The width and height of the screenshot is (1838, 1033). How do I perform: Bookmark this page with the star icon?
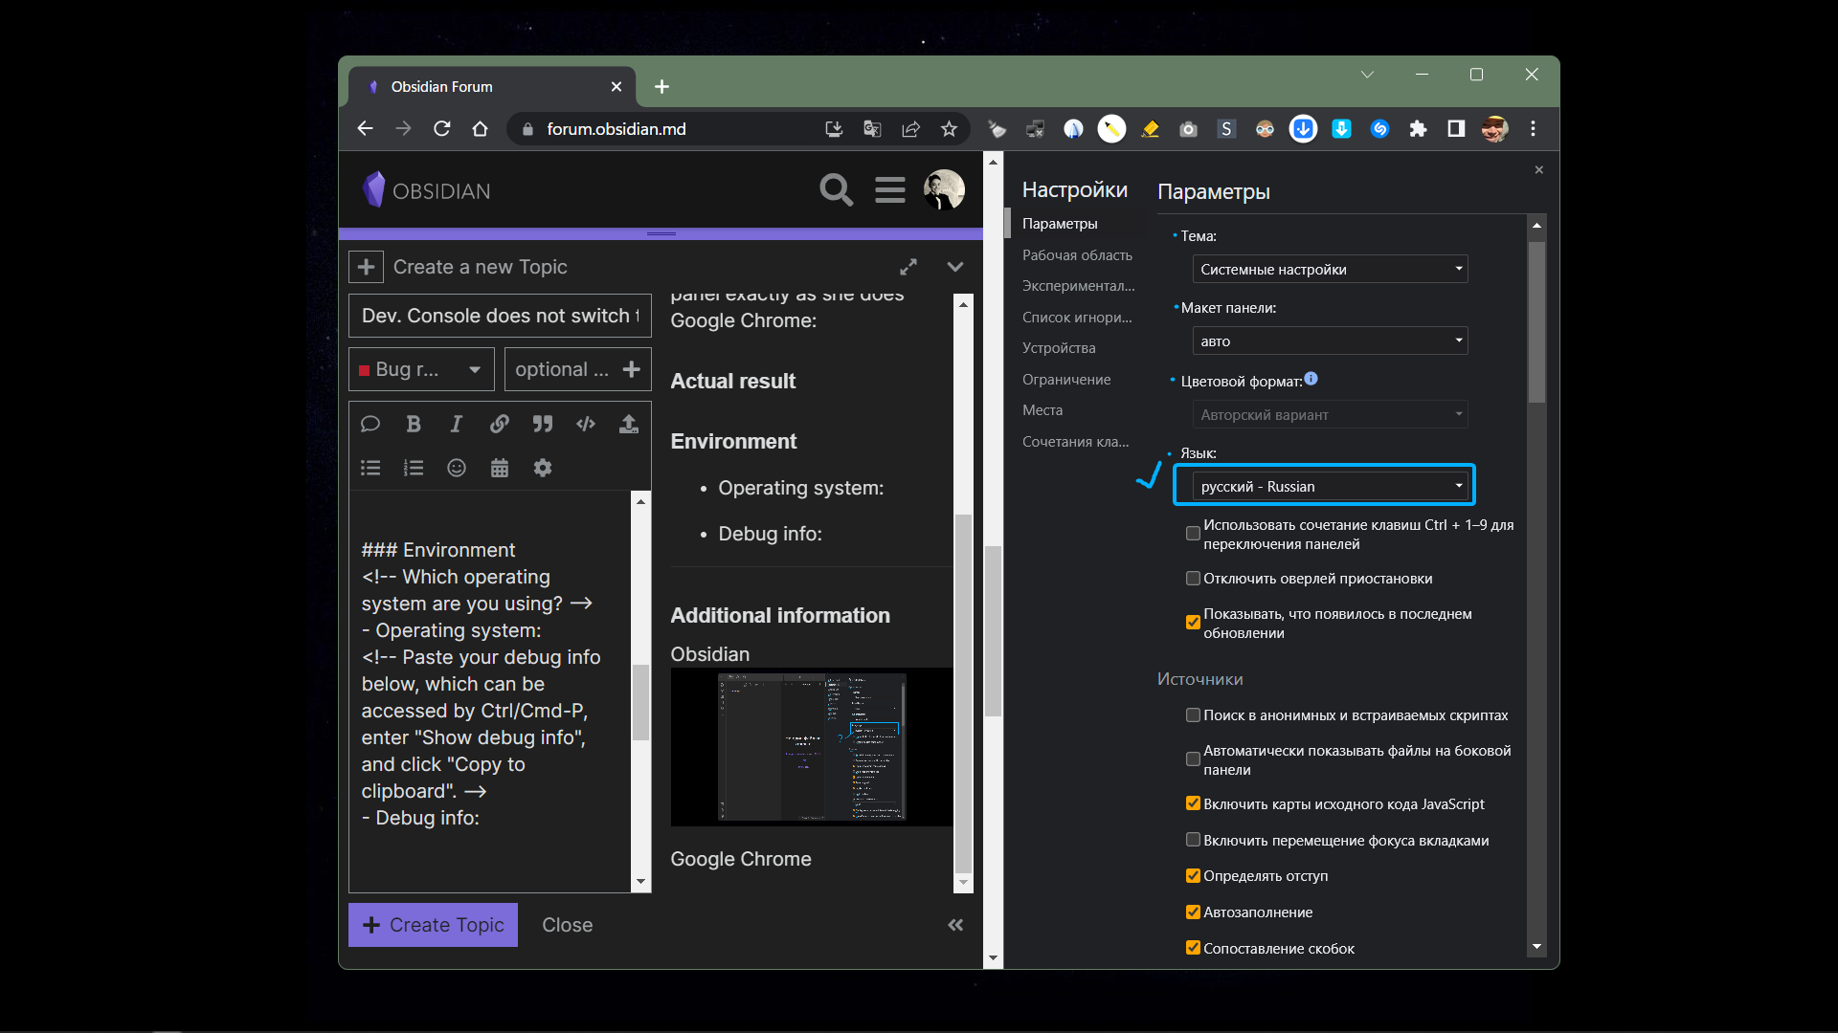pyautogui.click(x=949, y=128)
